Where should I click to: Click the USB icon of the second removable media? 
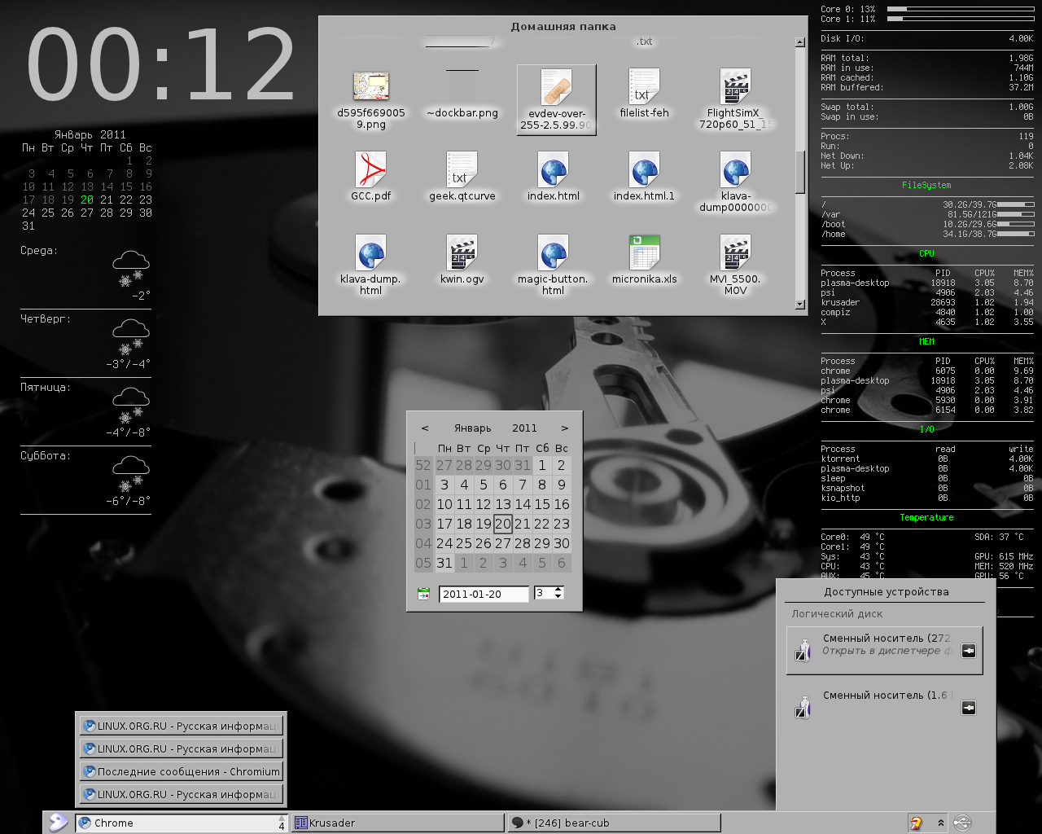803,707
